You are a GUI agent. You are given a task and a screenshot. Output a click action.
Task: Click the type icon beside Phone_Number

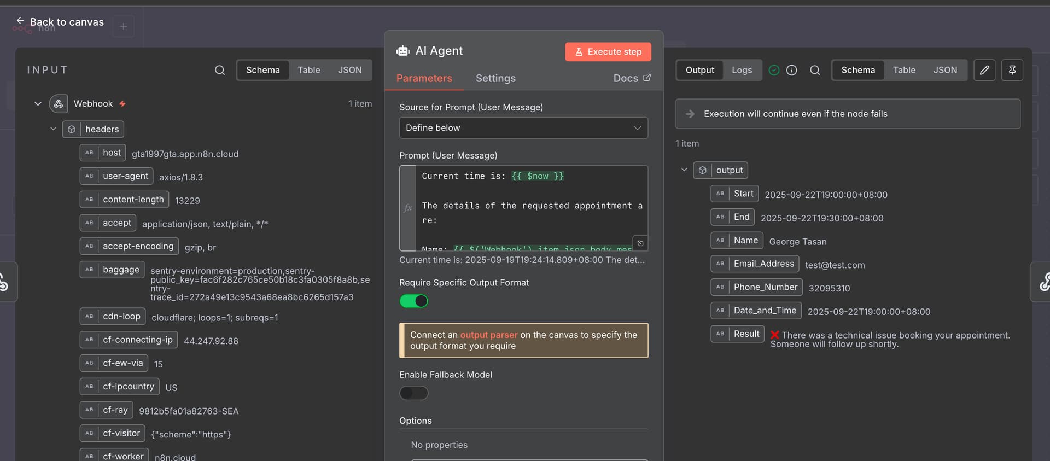pos(720,287)
